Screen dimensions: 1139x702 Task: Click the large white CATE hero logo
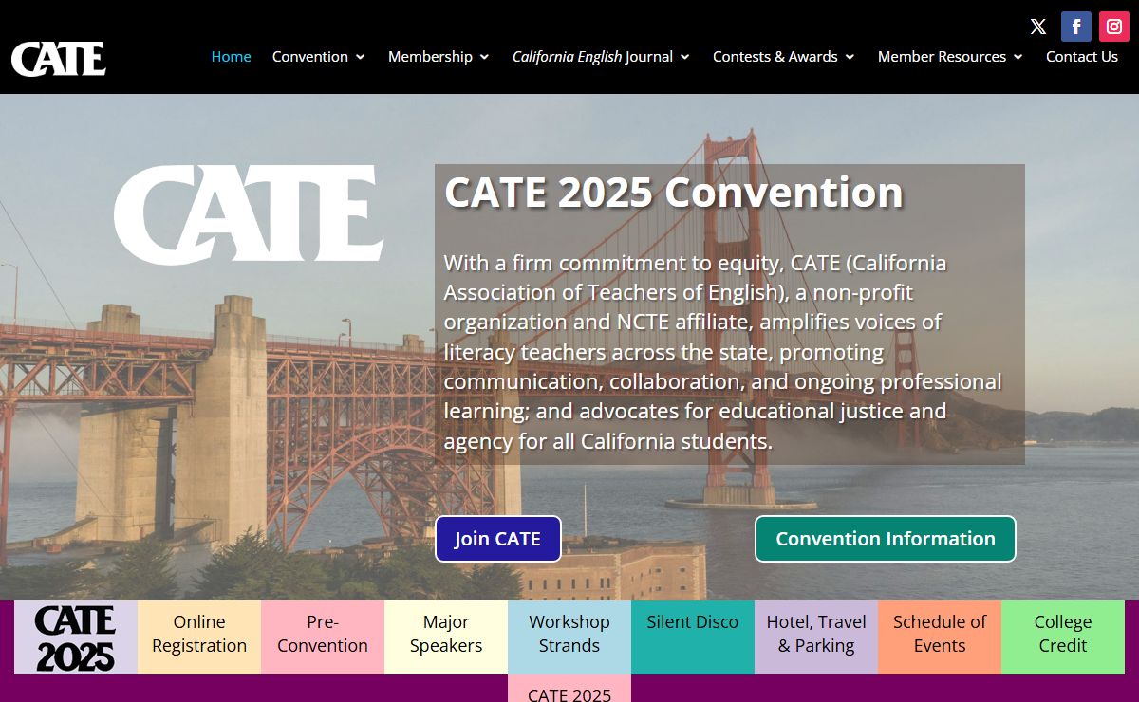click(x=249, y=214)
